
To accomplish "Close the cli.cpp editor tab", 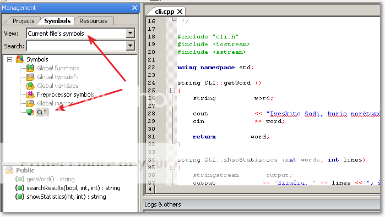I will pos(180,12).
